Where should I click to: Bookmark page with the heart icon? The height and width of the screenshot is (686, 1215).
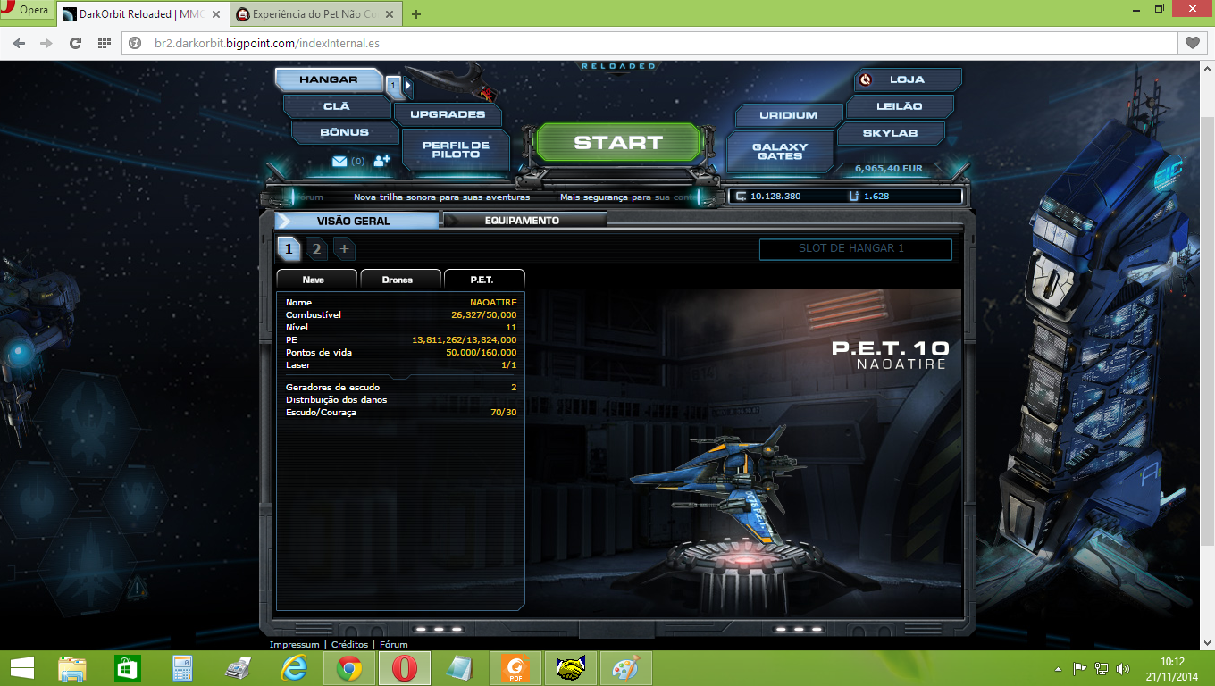tap(1192, 43)
